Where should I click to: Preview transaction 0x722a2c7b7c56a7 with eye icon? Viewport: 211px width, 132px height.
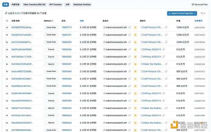point(7,116)
